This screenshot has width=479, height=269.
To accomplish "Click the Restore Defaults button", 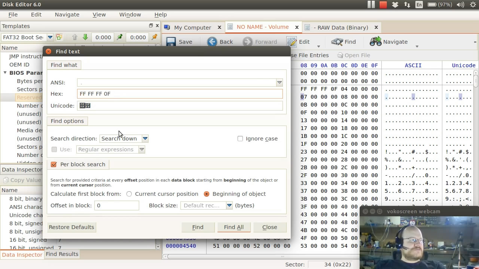I will tap(71, 227).
